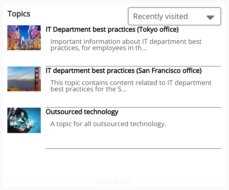Click the dropdown arrow beside Recently visited

(x=210, y=17)
